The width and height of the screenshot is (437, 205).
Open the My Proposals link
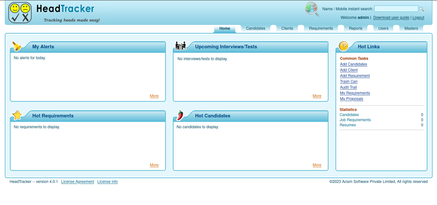[352, 99]
